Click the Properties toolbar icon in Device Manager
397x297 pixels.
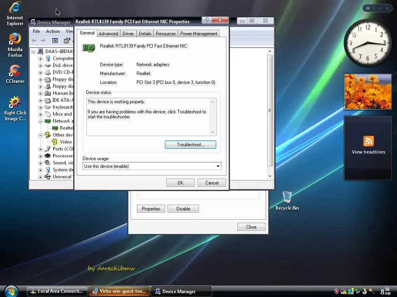click(x=67, y=41)
